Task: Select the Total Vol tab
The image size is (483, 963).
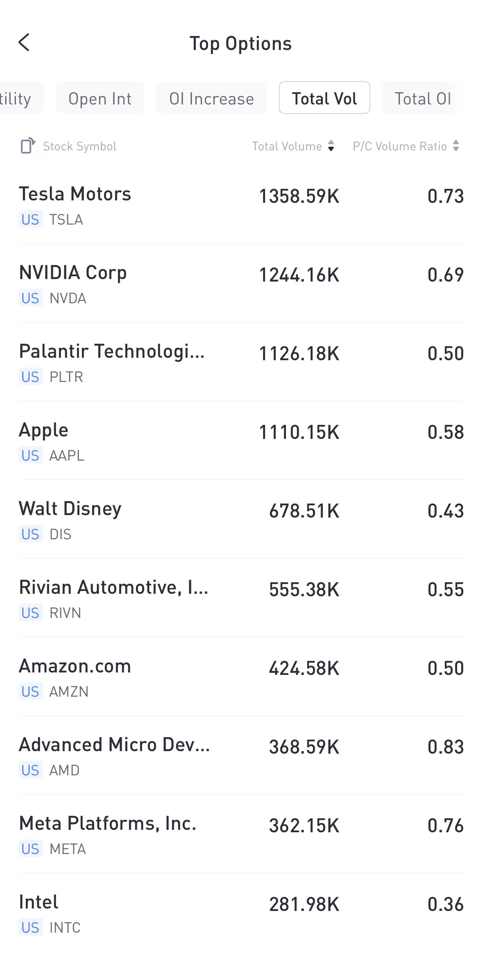Action: point(324,98)
